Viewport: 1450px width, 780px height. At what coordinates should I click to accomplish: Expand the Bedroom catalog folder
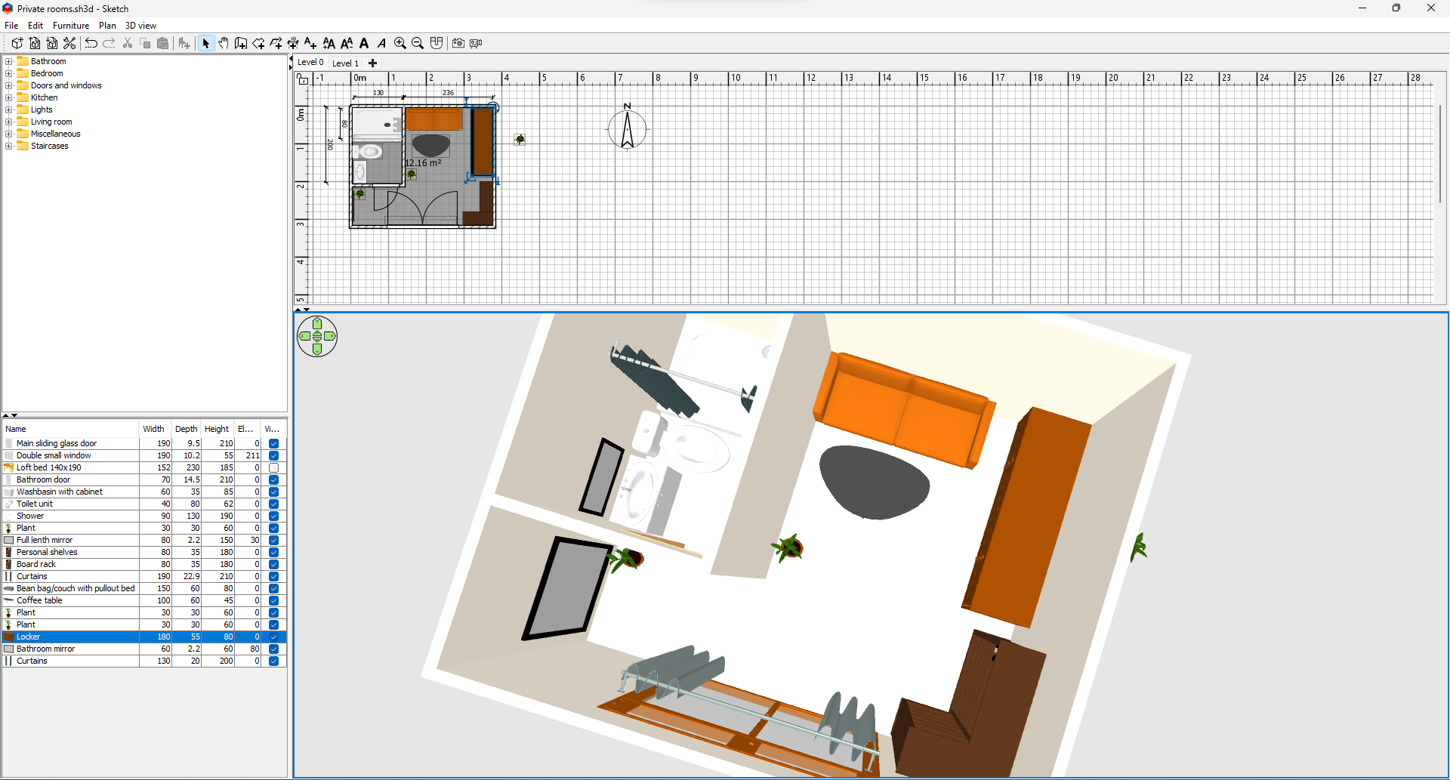9,73
